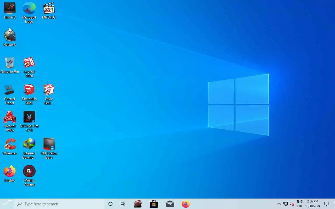Open the network status tray icon
Image resolution: width=335 pixels, height=209 pixels.
coord(286,204)
